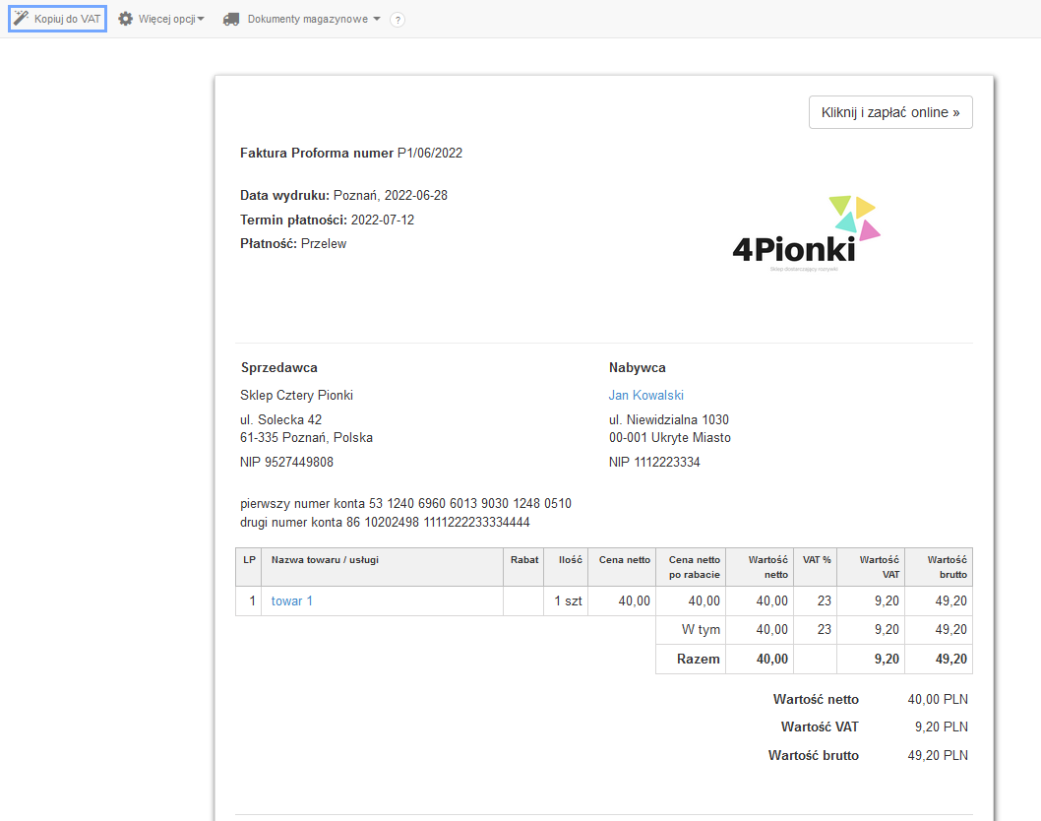Click summary value 9,20 PLN

click(942, 727)
